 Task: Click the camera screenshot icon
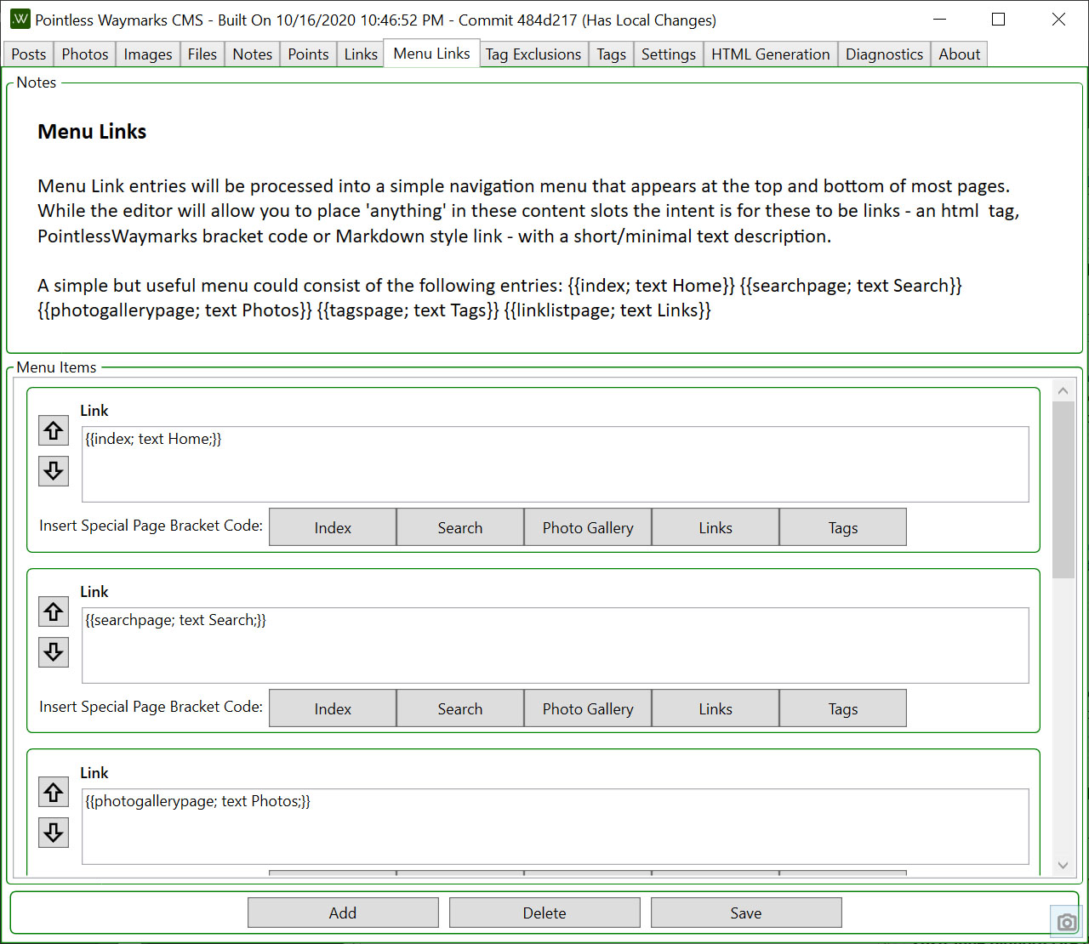(1067, 922)
